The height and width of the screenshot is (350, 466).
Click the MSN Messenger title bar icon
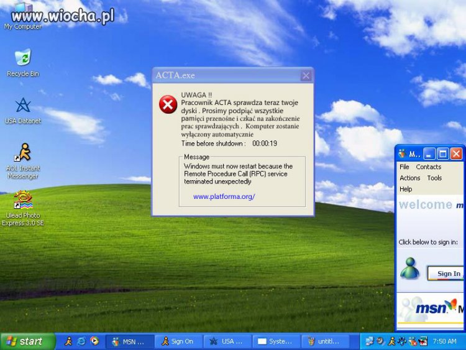pos(402,154)
